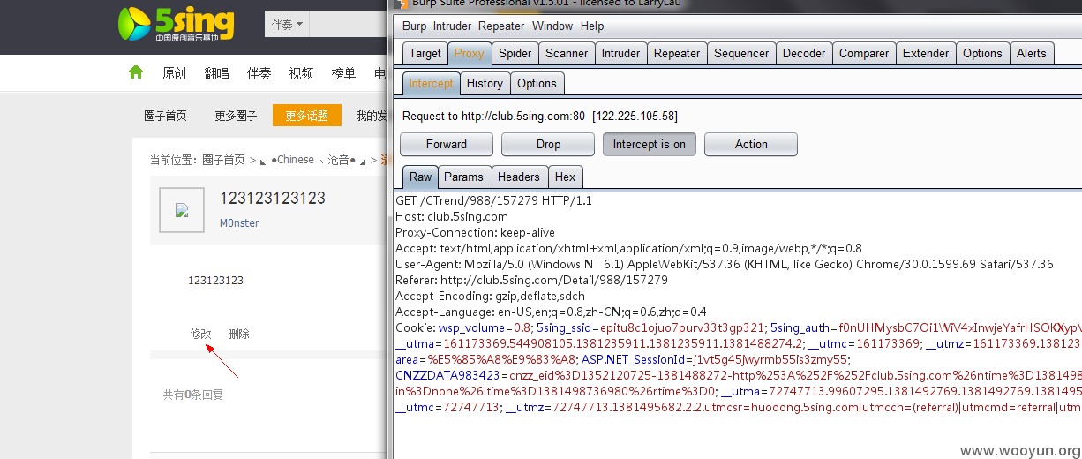Forward the intercepted request
This screenshot has width=1082, height=459.
pyautogui.click(x=447, y=144)
